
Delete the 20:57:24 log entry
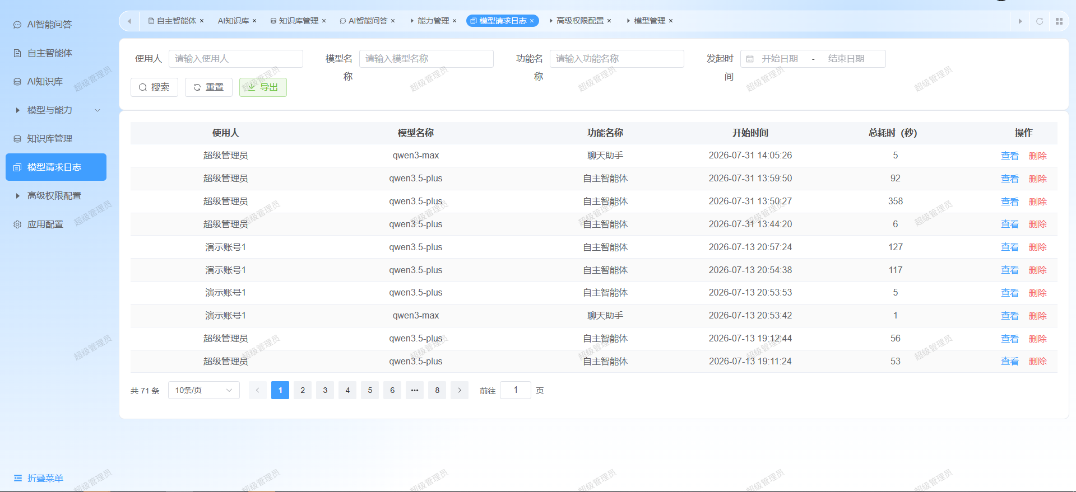pos(1038,247)
